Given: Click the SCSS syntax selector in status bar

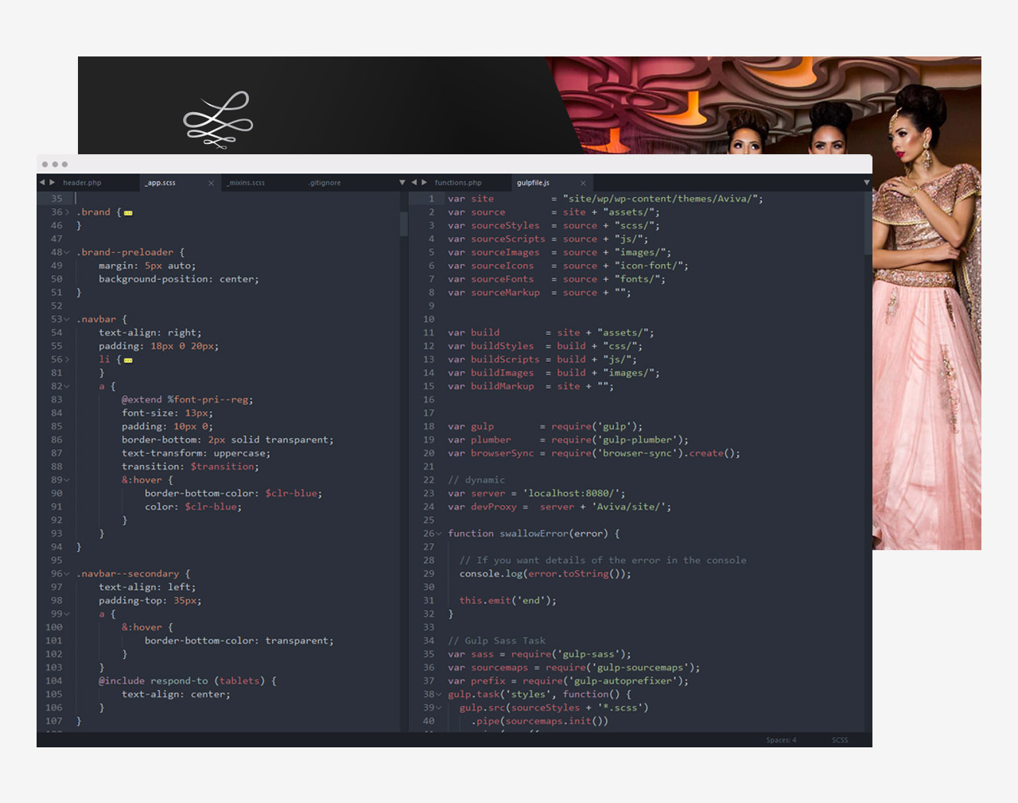Looking at the screenshot, I should [x=840, y=740].
